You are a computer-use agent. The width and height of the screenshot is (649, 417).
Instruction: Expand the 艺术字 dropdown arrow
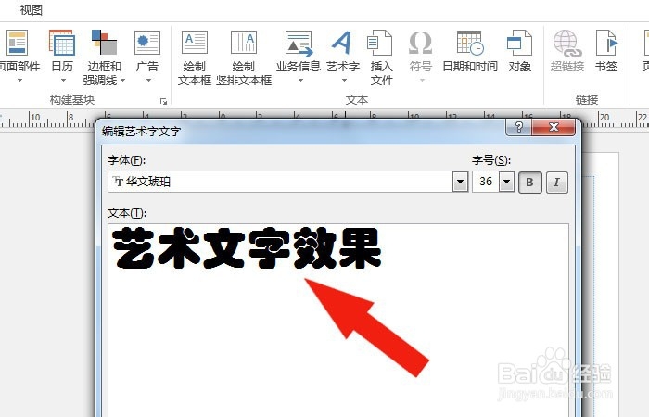pyautogui.click(x=344, y=81)
